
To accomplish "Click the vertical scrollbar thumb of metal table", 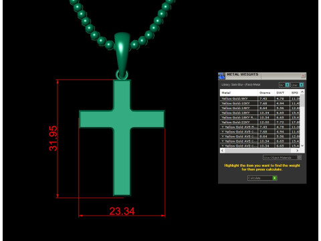I will (302, 100).
